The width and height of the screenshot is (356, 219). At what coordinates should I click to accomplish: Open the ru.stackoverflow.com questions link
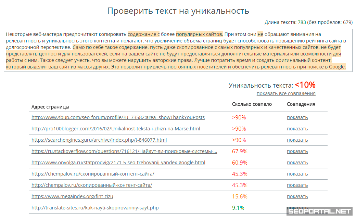point(124,151)
